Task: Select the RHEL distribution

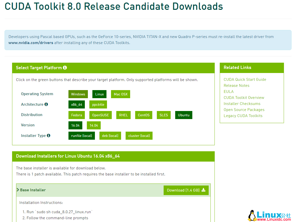Action: (123, 115)
